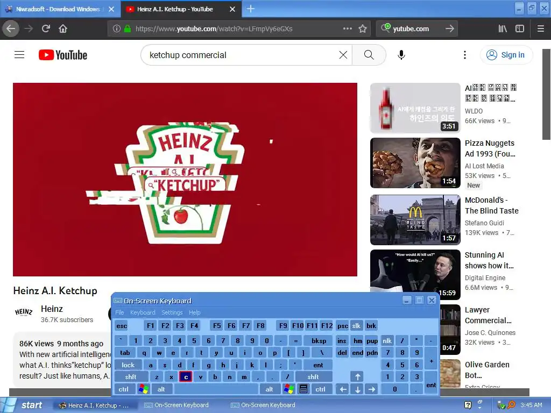This screenshot has width=551, height=413.
Task: Click the help icon in the system tray
Action: tap(468, 405)
